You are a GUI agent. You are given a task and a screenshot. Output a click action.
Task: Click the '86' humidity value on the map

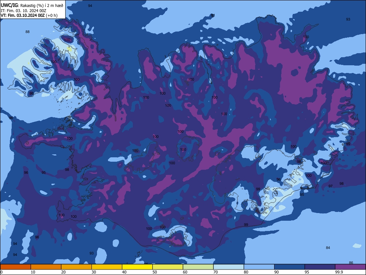(351, 263)
